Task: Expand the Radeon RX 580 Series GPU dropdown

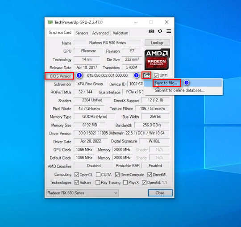Action: 83,193
